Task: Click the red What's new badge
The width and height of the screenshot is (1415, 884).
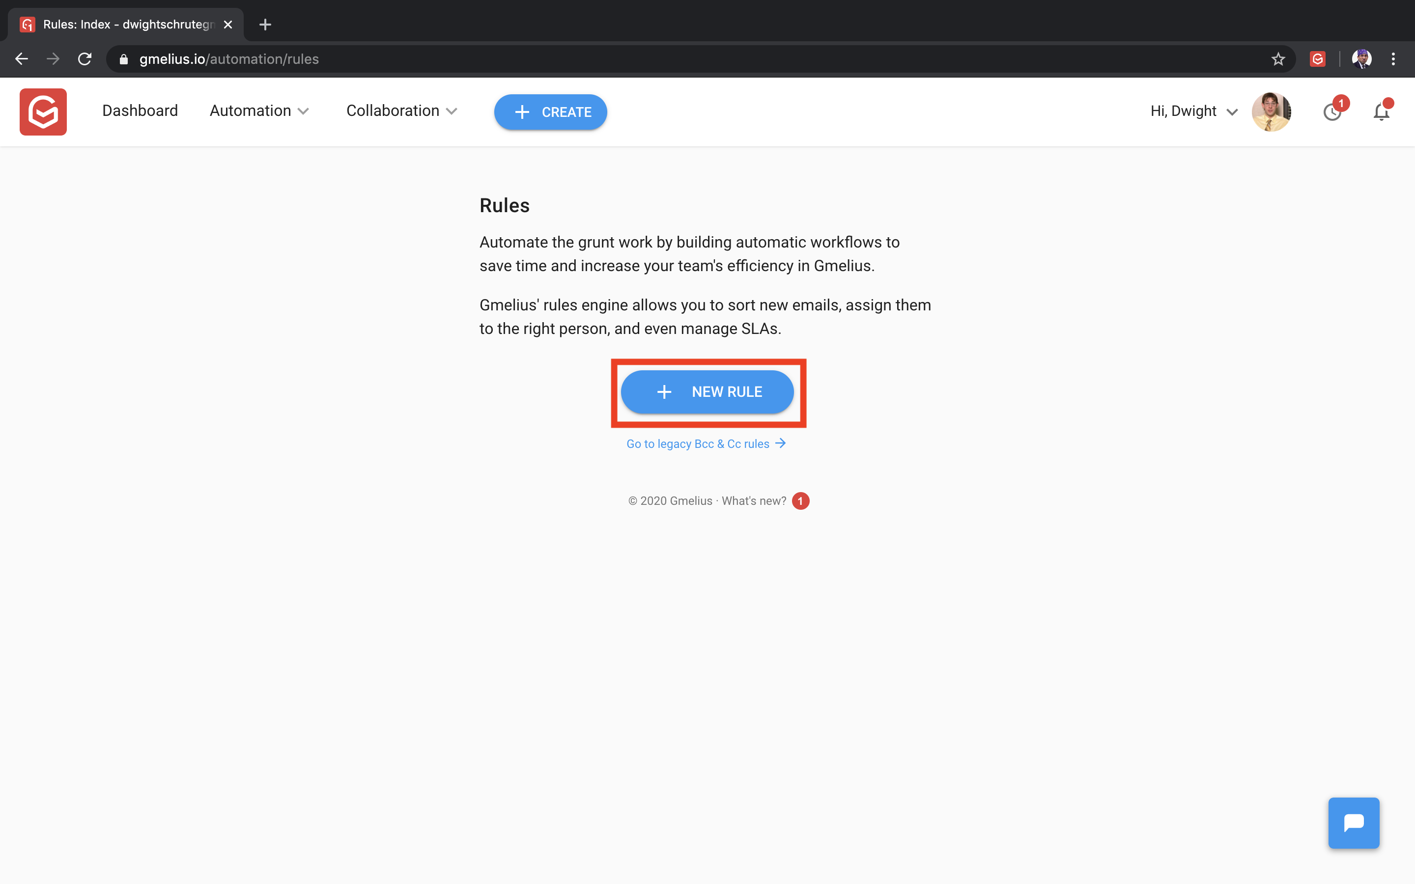Action: 800,501
